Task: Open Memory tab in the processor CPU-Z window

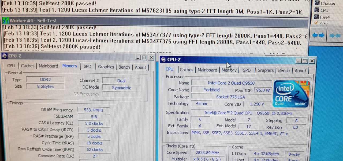Action: click(229, 70)
